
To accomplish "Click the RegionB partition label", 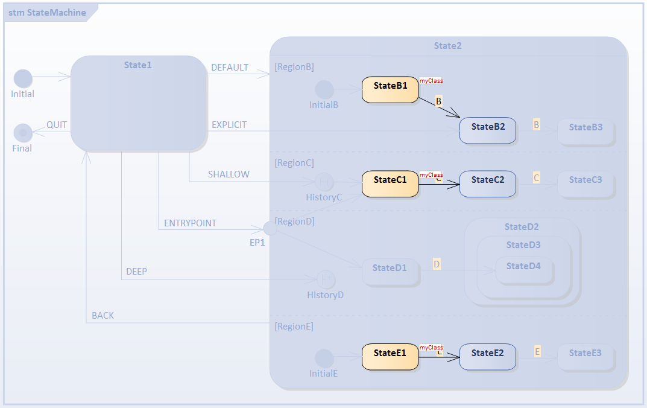I will coord(294,66).
